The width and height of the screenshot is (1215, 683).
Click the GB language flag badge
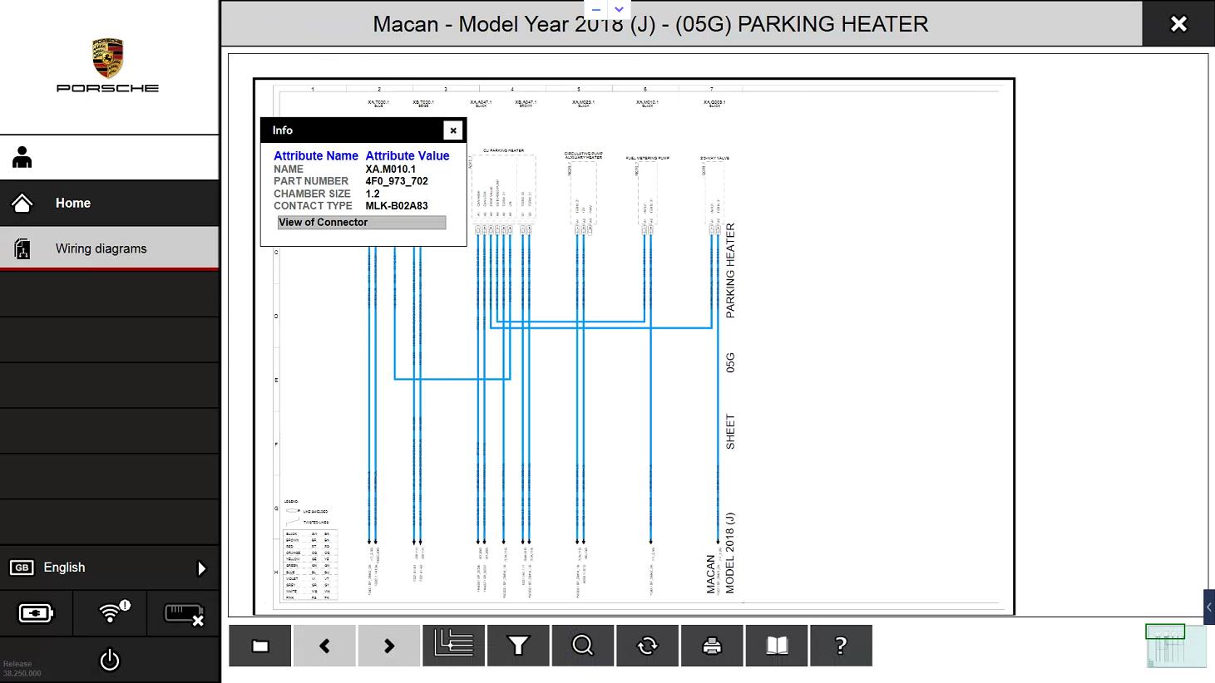22,568
